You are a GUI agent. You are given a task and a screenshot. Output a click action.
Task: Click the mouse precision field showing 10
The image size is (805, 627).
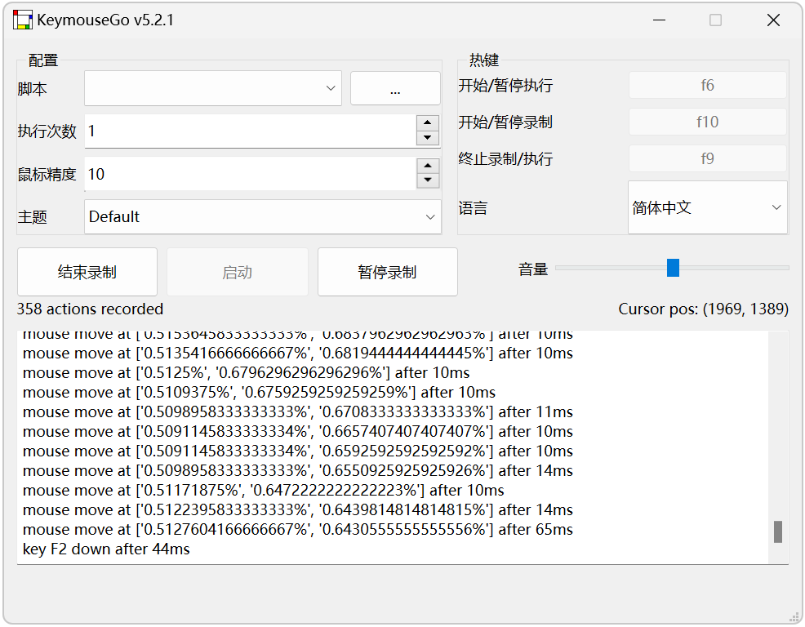point(250,174)
